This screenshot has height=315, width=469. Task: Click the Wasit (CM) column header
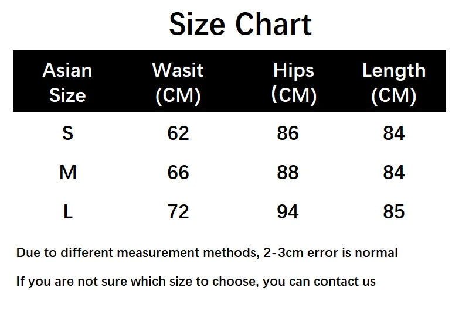click(x=178, y=83)
